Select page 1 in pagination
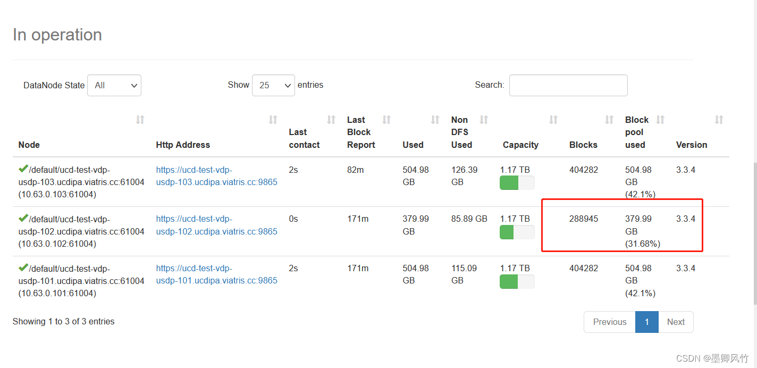 pos(647,322)
